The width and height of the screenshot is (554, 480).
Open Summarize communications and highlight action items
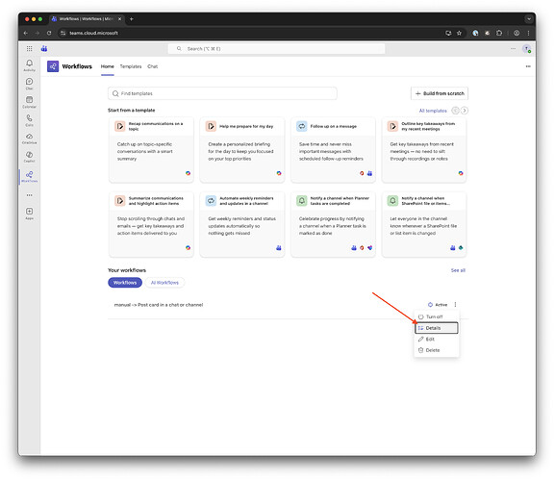(x=151, y=224)
